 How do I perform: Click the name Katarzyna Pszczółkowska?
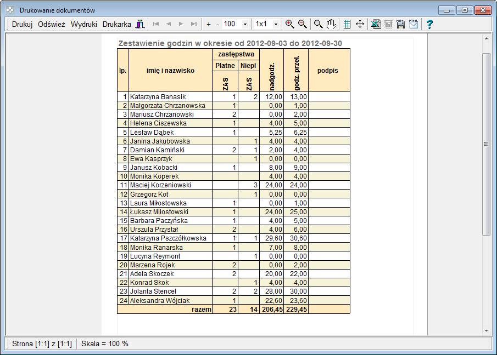point(168,238)
